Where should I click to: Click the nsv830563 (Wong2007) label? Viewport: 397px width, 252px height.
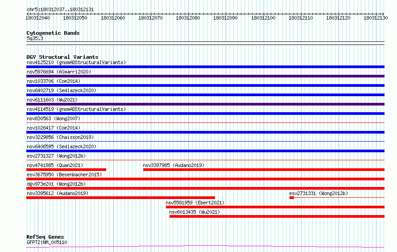tap(54, 118)
